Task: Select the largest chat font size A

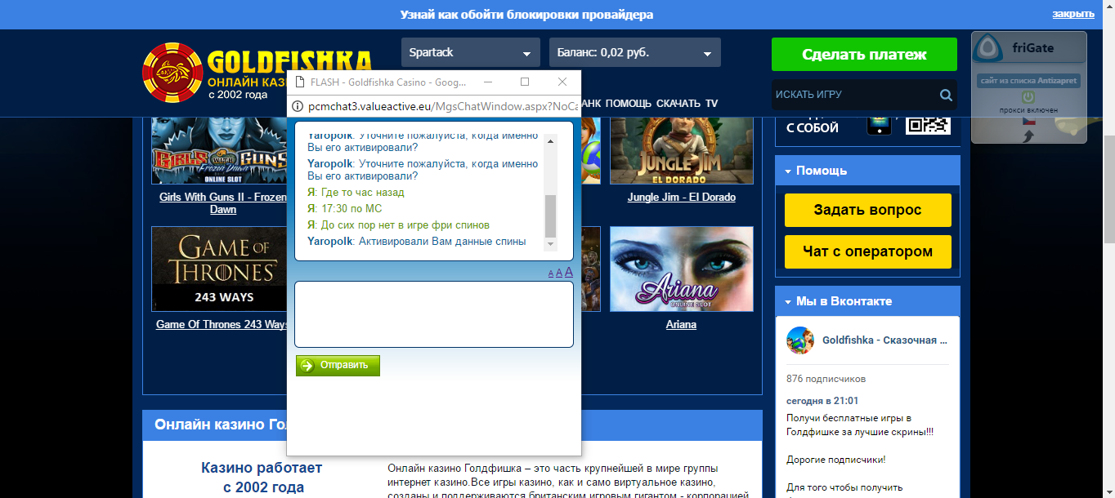Action: pyautogui.click(x=569, y=273)
